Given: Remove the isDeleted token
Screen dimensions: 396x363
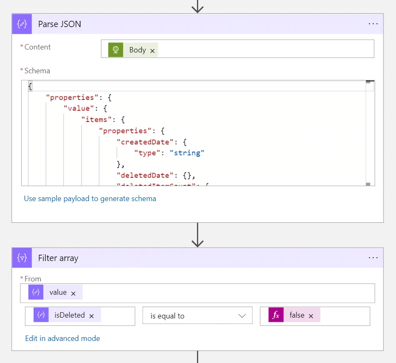Looking at the screenshot, I should point(92,316).
